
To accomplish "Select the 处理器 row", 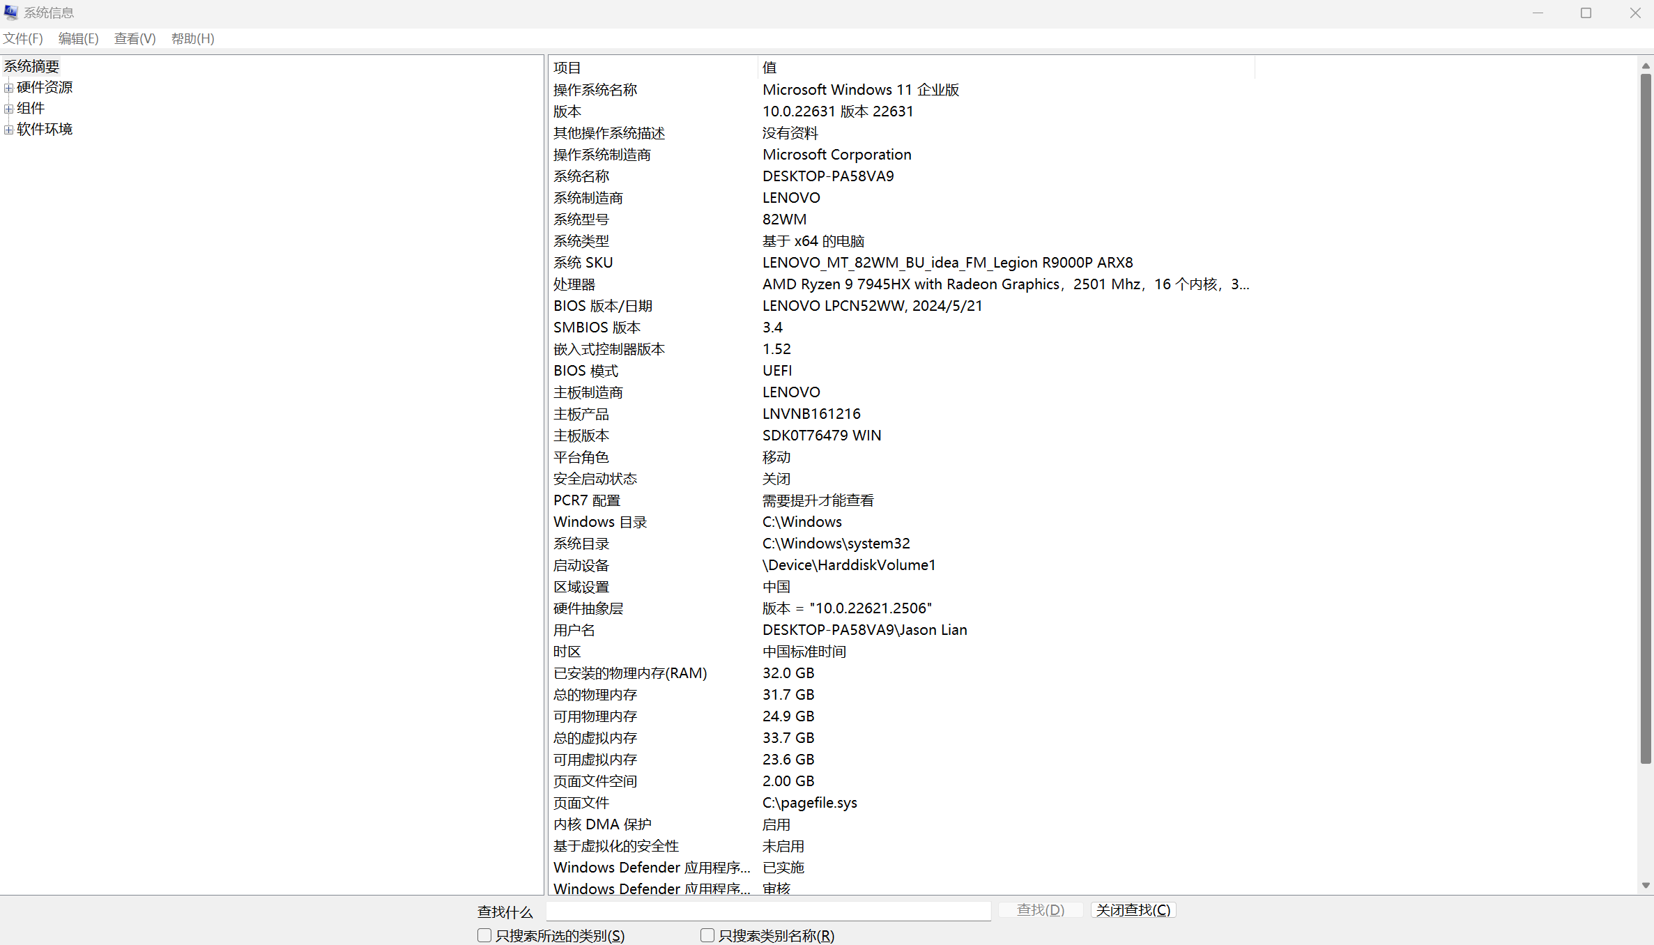I will coord(902,284).
